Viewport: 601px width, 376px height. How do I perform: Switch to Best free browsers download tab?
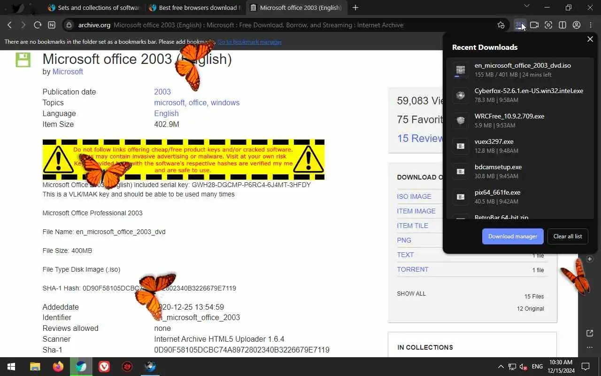click(x=195, y=8)
